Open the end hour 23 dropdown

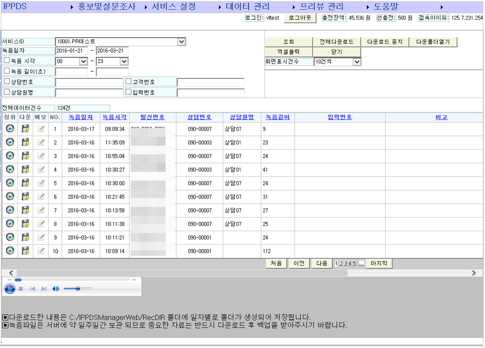tap(124, 61)
